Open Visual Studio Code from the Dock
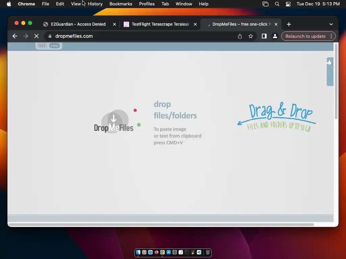 [x=199, y=252]
